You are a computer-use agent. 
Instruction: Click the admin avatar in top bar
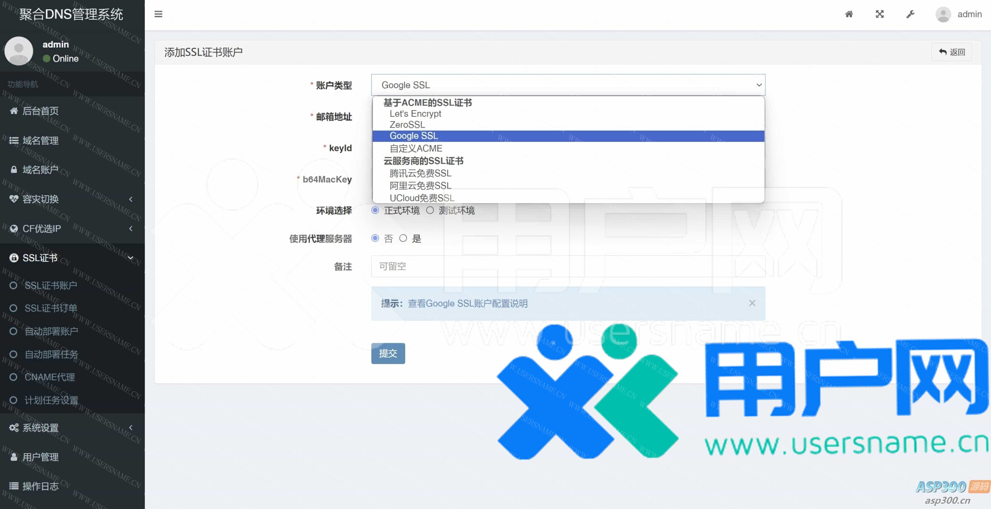pos(943,14)
